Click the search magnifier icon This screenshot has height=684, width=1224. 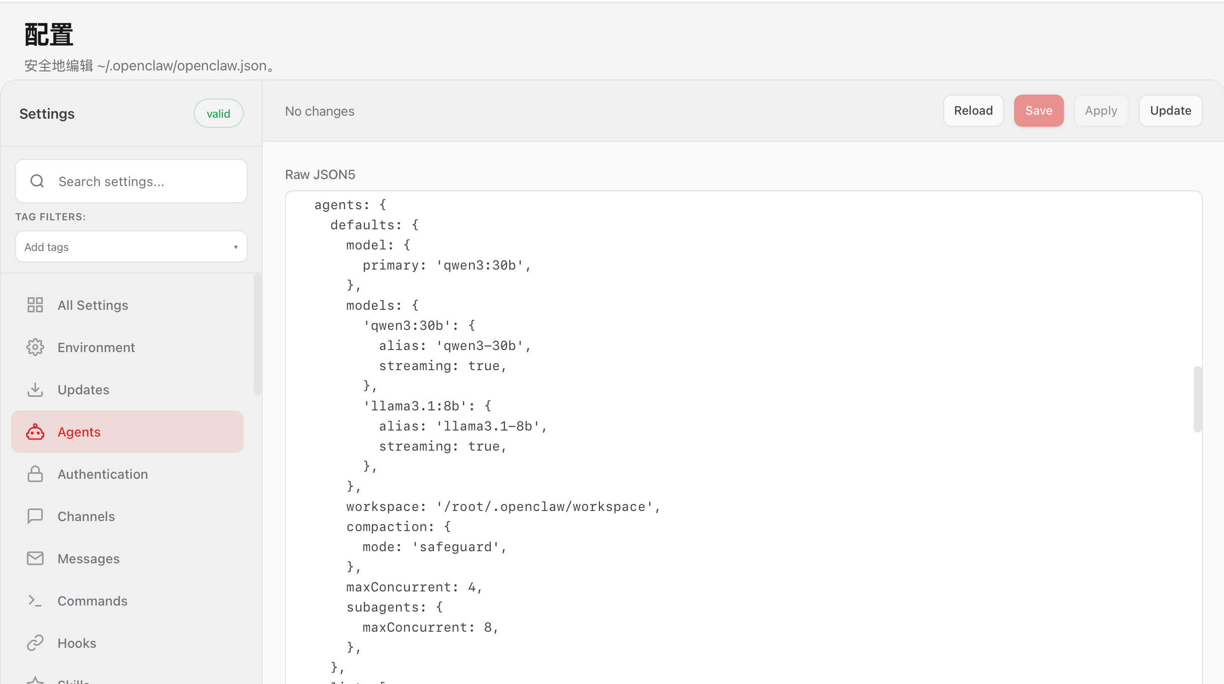click(x=37, y=181)
